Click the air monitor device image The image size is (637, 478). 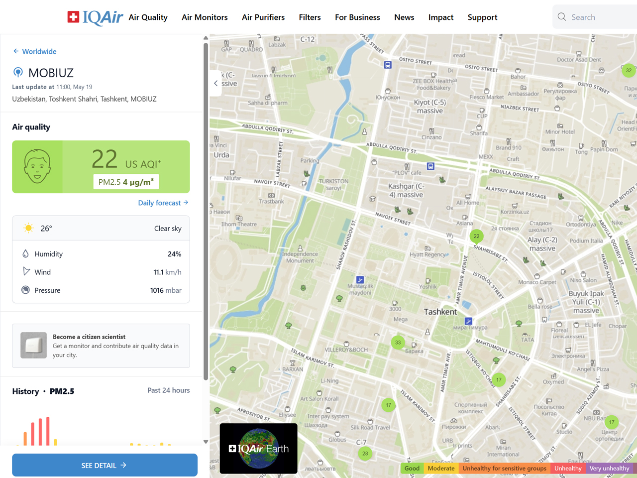click(34, 345)
